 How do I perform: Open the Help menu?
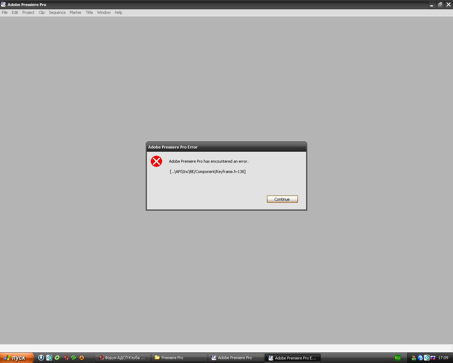coord(118,12)
